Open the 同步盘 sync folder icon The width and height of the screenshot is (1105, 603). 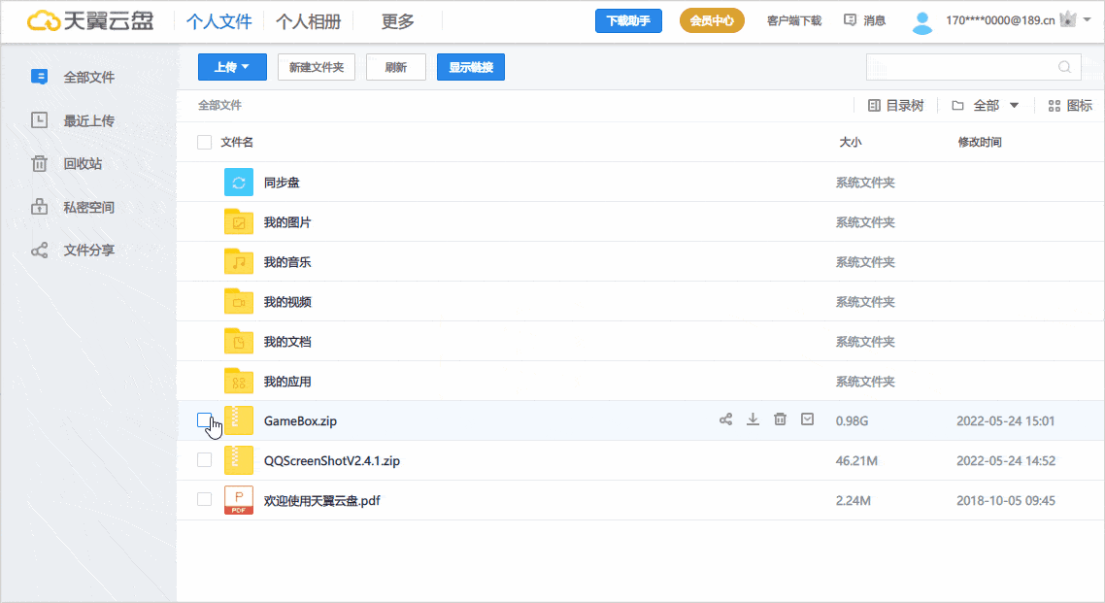tap(239, 183)
